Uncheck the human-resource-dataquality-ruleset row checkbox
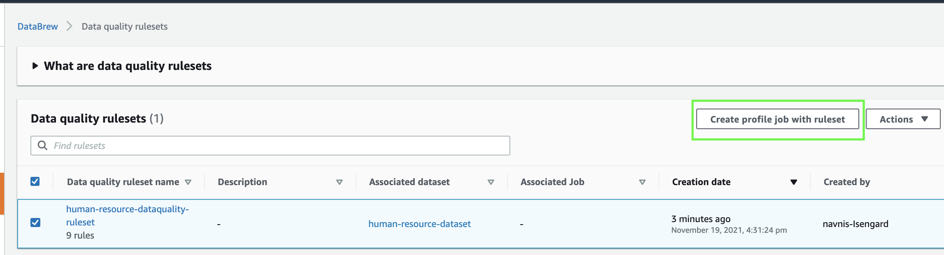Screen dimensions: 944x255 point(35,223)
